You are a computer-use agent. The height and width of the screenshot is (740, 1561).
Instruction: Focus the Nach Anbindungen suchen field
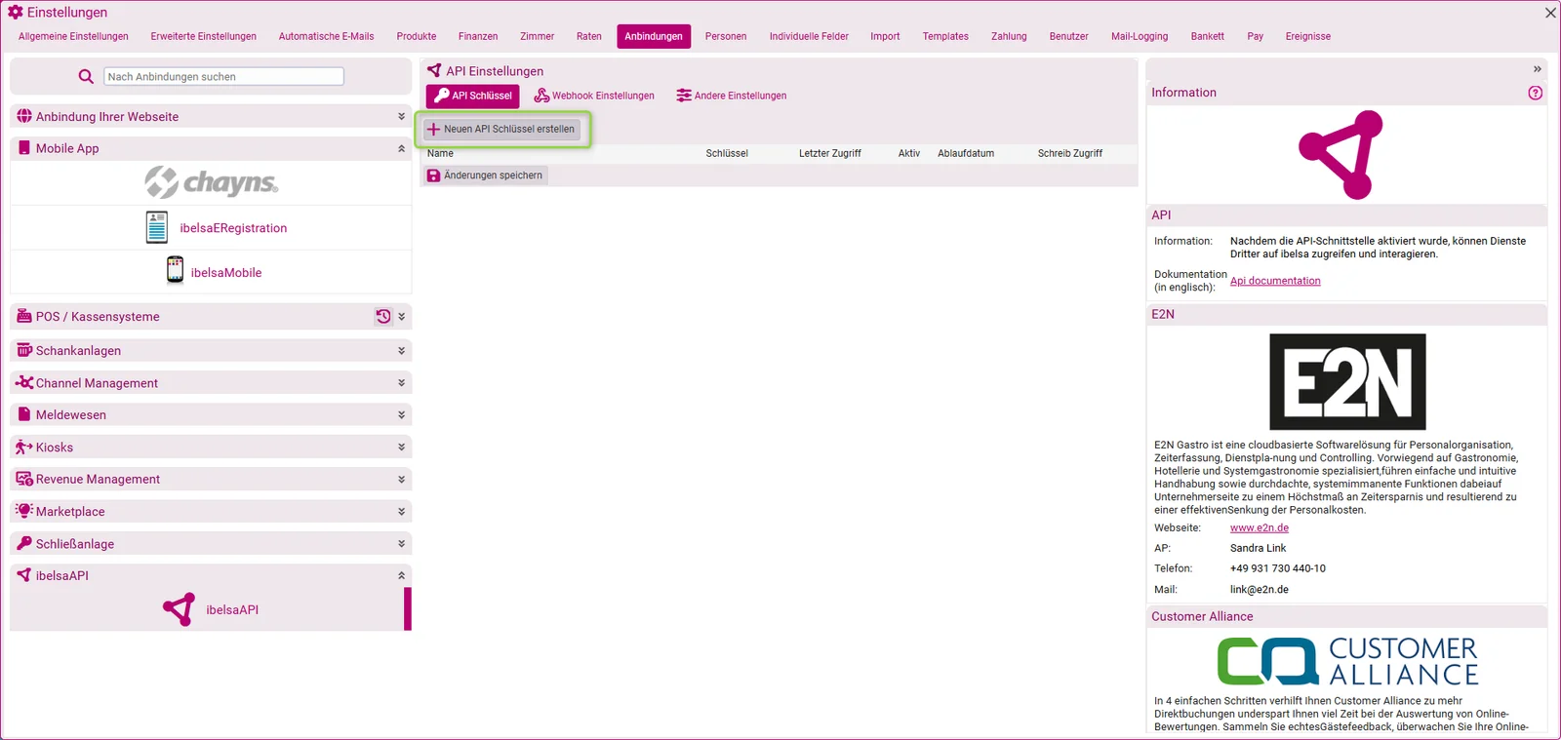click(x=223, y=76)
